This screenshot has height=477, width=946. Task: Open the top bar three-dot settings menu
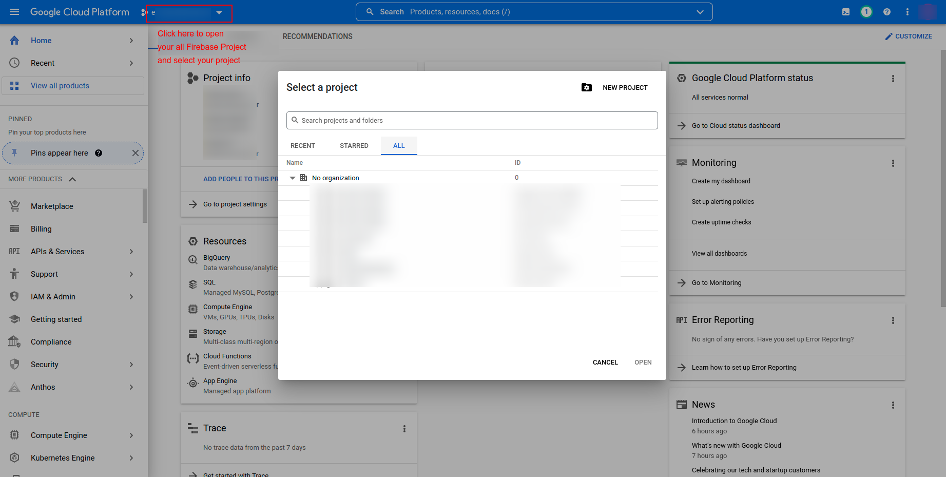point(908,12)
